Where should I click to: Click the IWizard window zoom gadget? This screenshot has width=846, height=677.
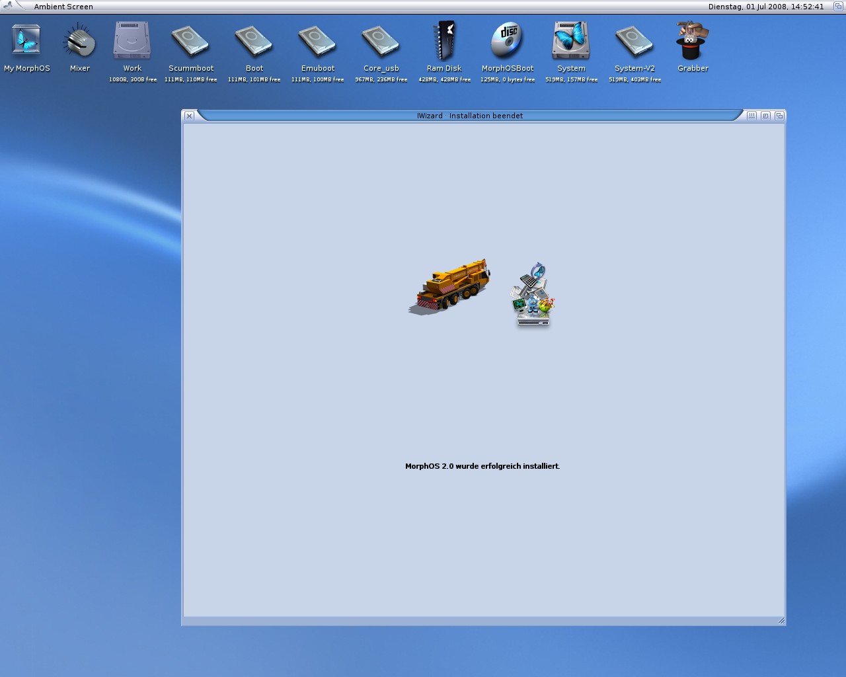[x=765, y=116]
